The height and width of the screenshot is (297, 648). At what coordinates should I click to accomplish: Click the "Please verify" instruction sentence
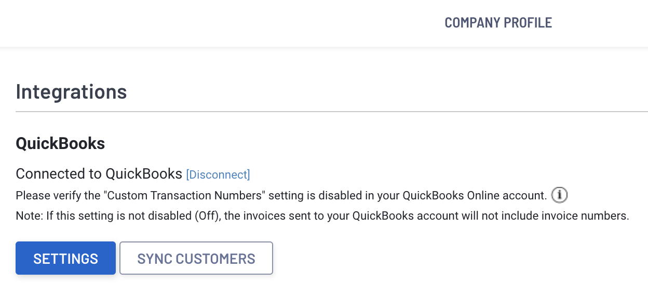pos(281,196)
